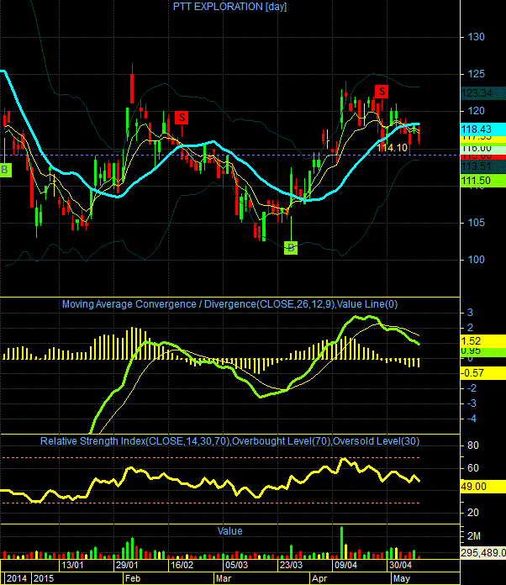Click the 2015 year label

44,578
